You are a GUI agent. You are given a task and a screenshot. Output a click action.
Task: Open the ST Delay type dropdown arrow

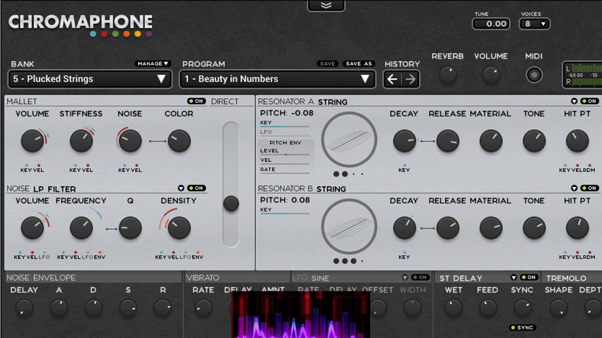click(514, 277)
